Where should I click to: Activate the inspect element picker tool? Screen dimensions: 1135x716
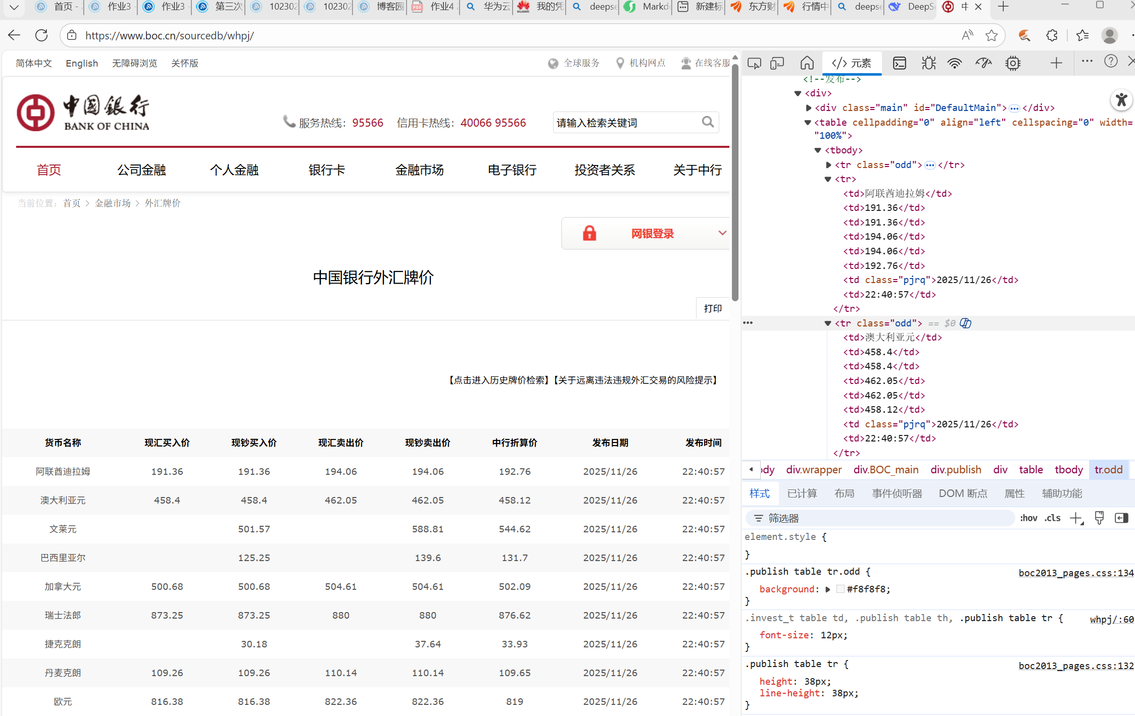coord(754,63)
